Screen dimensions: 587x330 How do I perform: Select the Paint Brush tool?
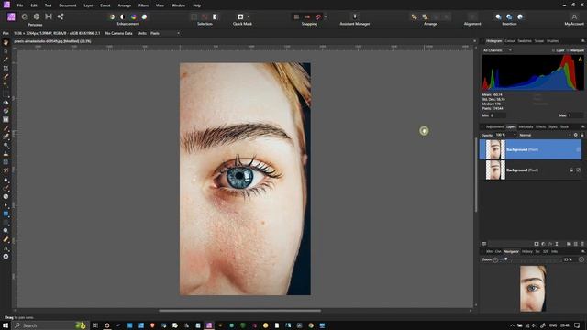coord(6,128)
